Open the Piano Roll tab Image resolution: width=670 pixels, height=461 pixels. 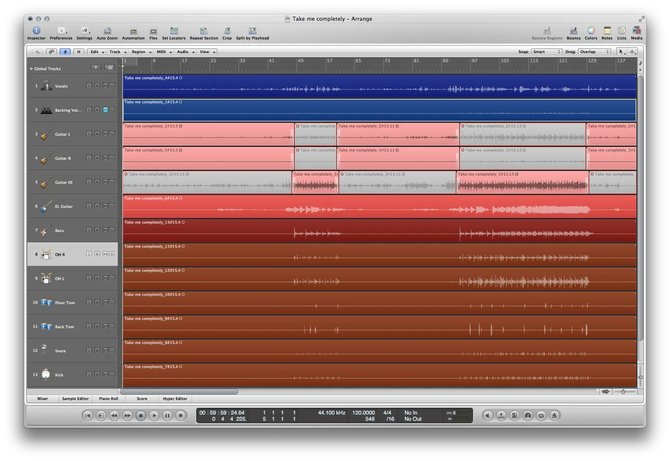(x=109, y=399)
